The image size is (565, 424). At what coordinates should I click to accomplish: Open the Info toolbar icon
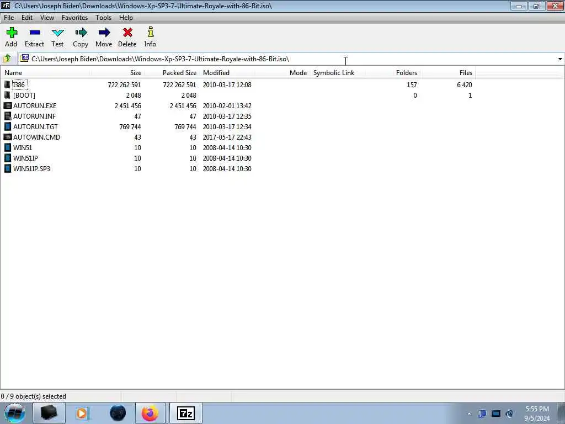click(x=150, y=32)
